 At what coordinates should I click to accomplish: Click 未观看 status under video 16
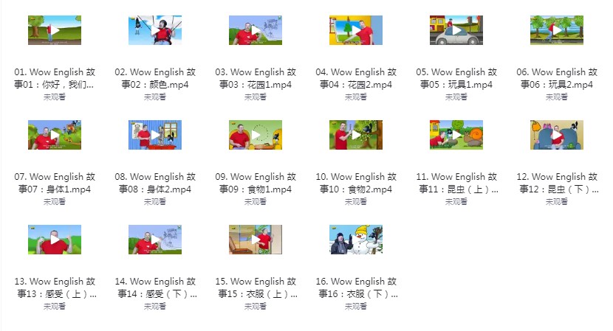[356, 307]
